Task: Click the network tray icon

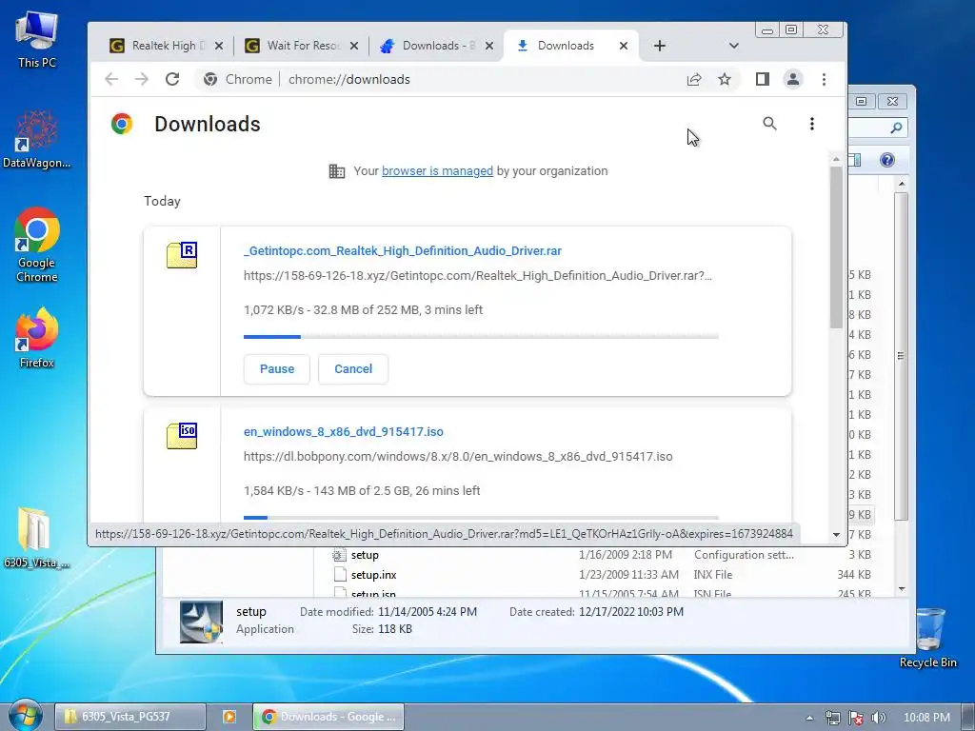Action: tap(832, 718)
